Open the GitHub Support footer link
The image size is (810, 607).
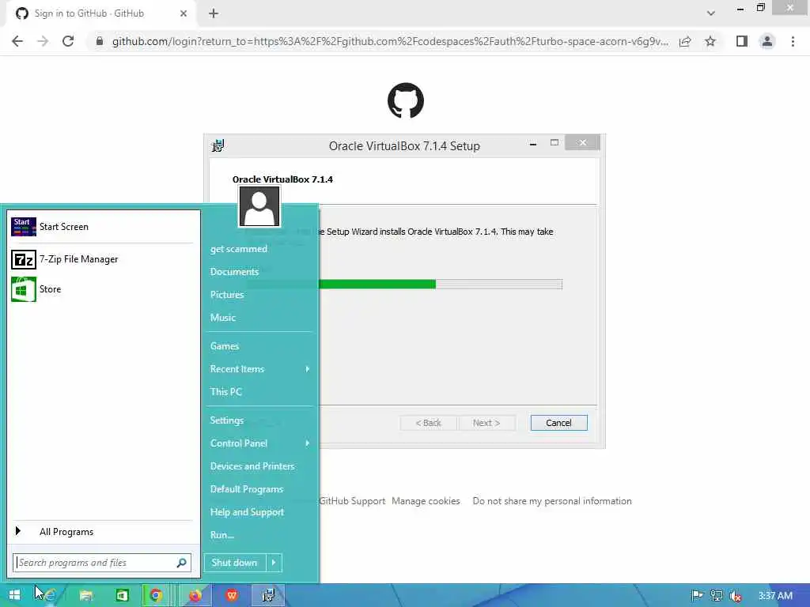pyautogui.click(x=352, y=501)
